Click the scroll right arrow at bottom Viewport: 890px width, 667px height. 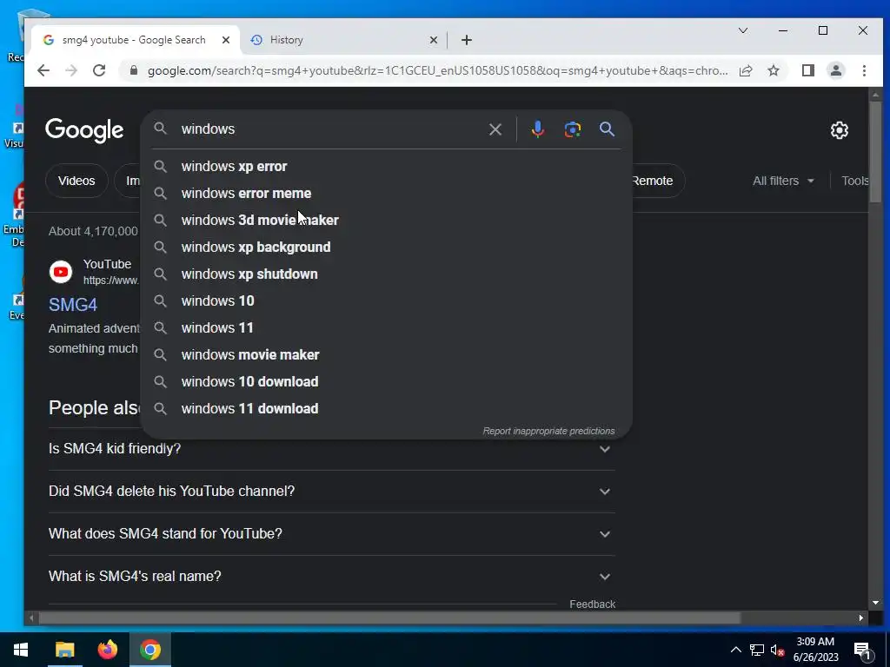[x=861, y=617]
